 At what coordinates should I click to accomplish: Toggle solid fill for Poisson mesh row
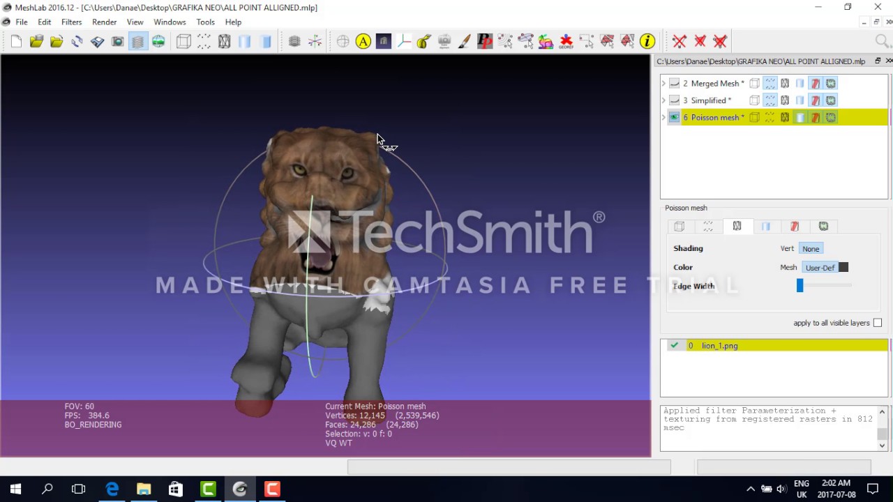tap(800, 117)
